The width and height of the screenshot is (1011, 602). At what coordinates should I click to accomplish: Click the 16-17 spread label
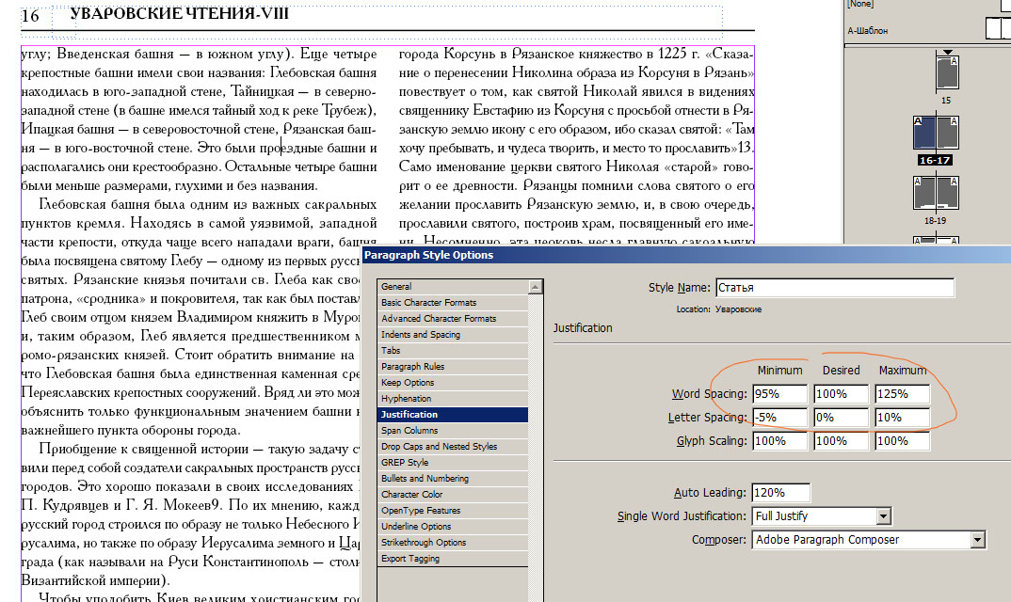(935, 160)
